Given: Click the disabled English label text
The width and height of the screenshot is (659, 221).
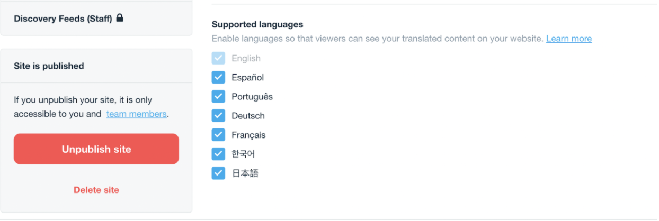Looking at the screenshot, I should [246, 58].
